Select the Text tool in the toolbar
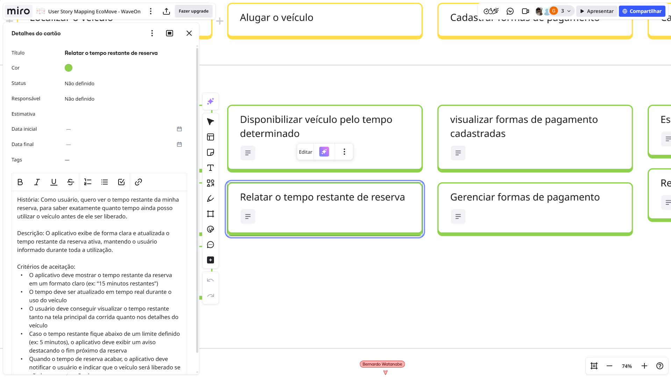671x377 pixels. click(x=210, y=168)
